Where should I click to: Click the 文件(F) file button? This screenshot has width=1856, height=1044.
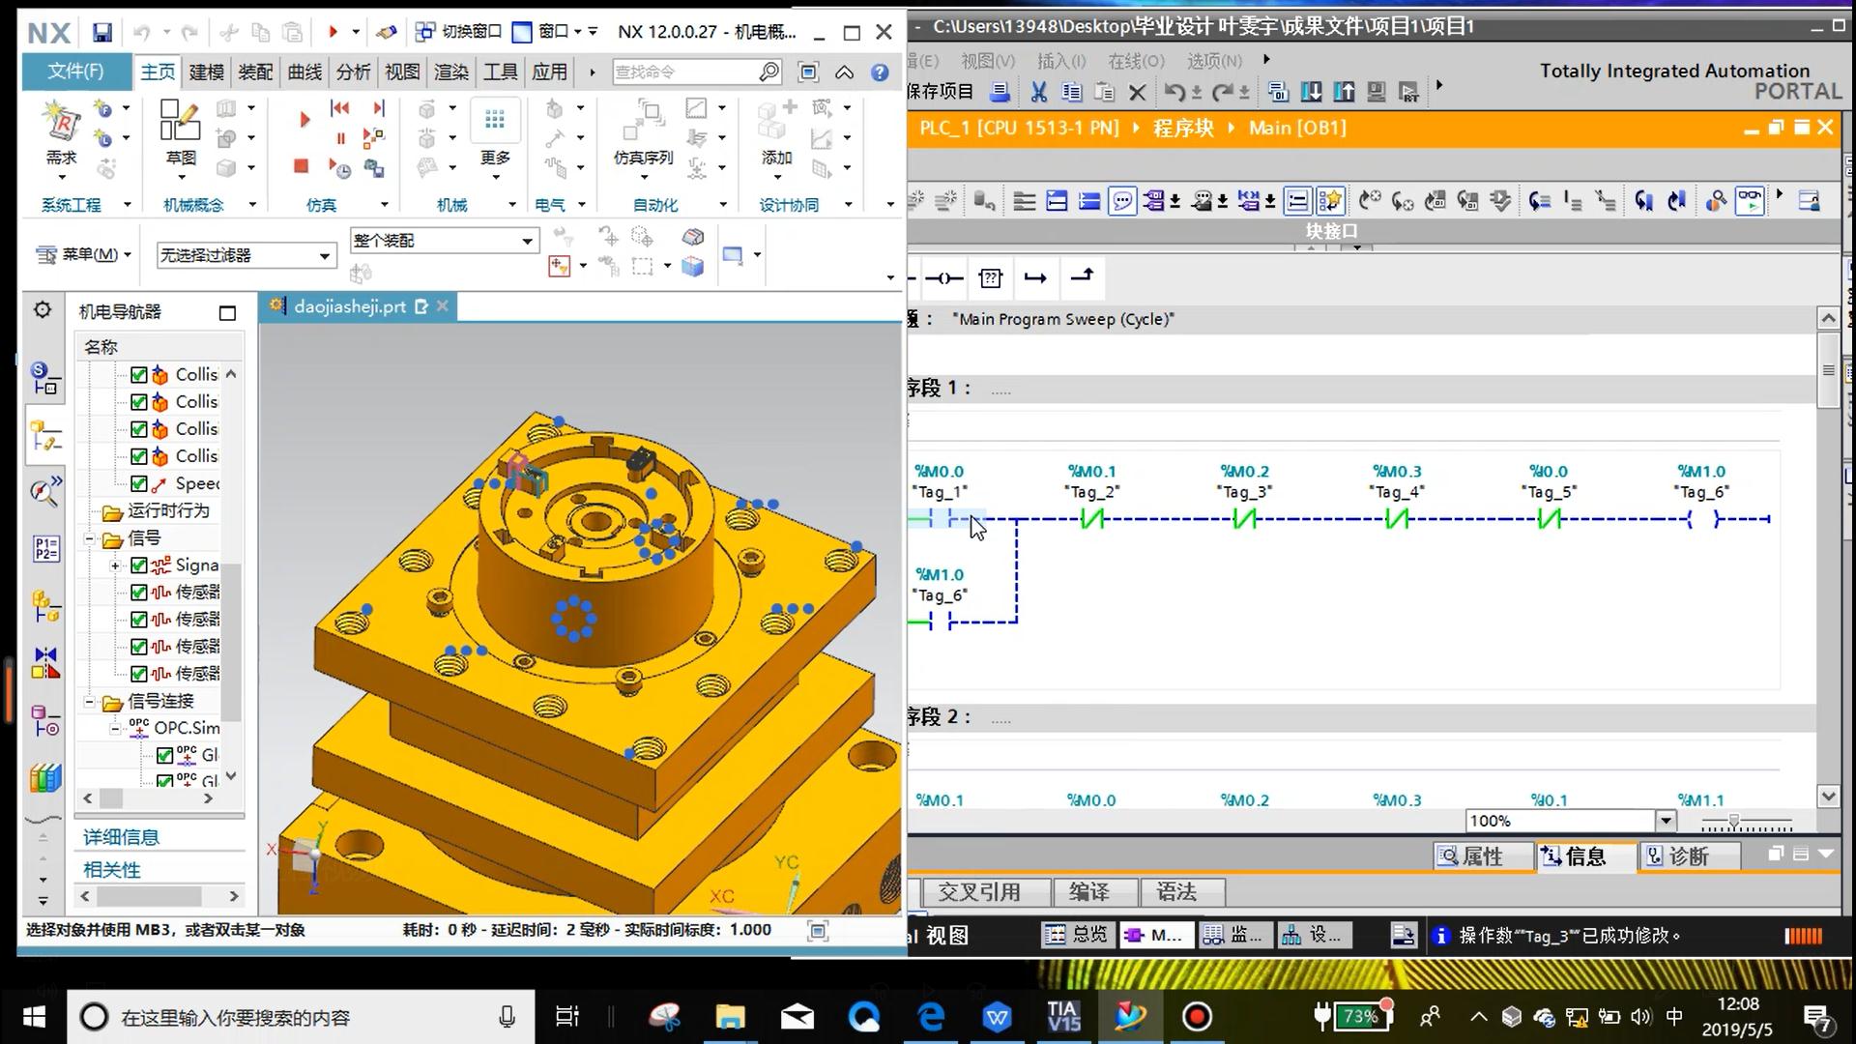pyautogui.click(x=75, y=72)
